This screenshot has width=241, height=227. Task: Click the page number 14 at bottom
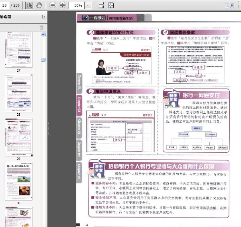pos(86,225)
